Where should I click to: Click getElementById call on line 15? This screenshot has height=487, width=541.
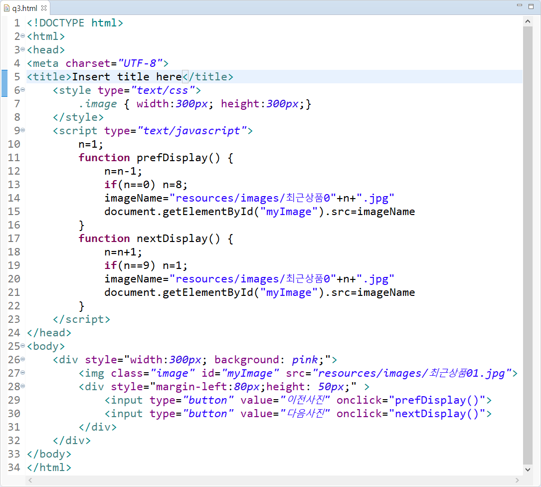(260, 212)
